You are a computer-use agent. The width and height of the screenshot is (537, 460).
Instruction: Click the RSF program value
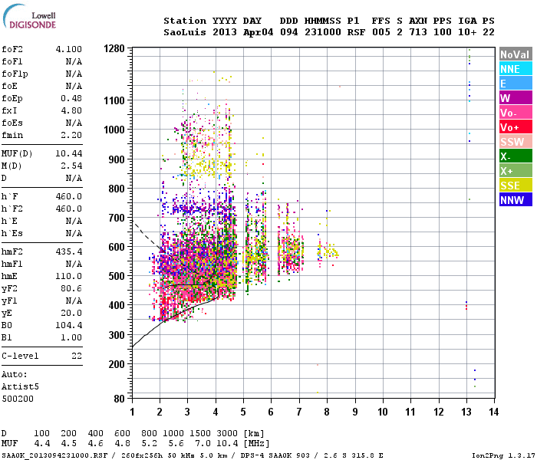(356, 32)
